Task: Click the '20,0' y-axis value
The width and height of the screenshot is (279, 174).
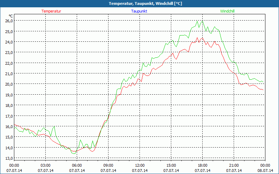Action: 9,84
